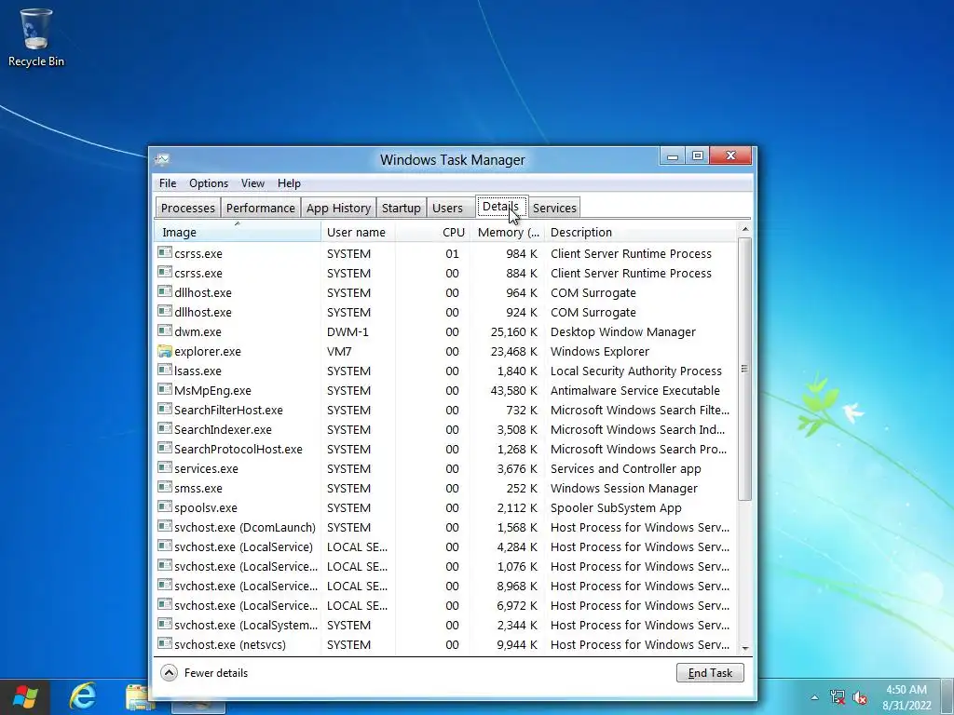This screenshot has width=954, height=715.
Task: Click the icon beside svchost.exe (DcomLaunch)
Action: pyautogui.click(x=164, y=527)
